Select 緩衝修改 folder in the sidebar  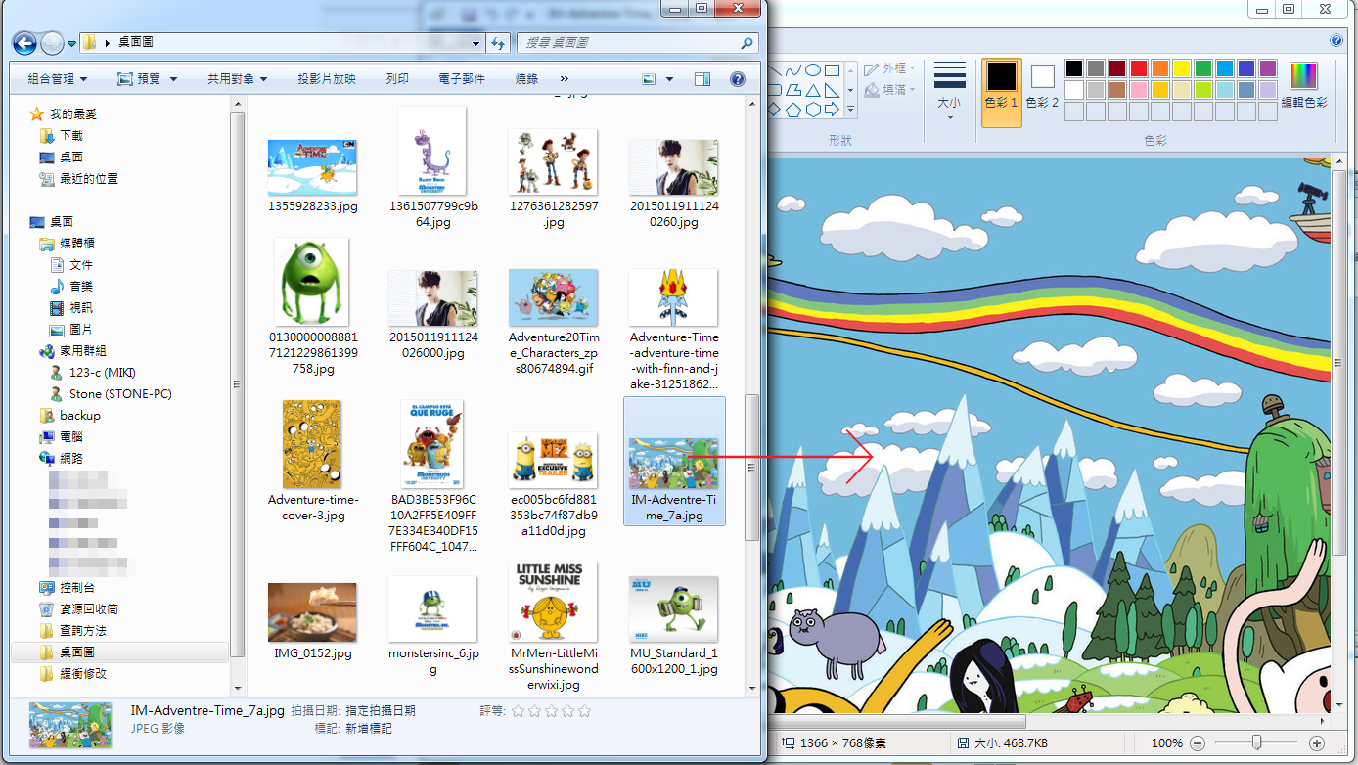coord(82,673)
